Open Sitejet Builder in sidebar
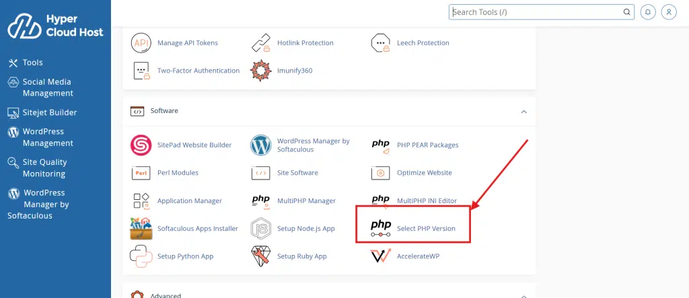689x298 pixels. [42, 112]
